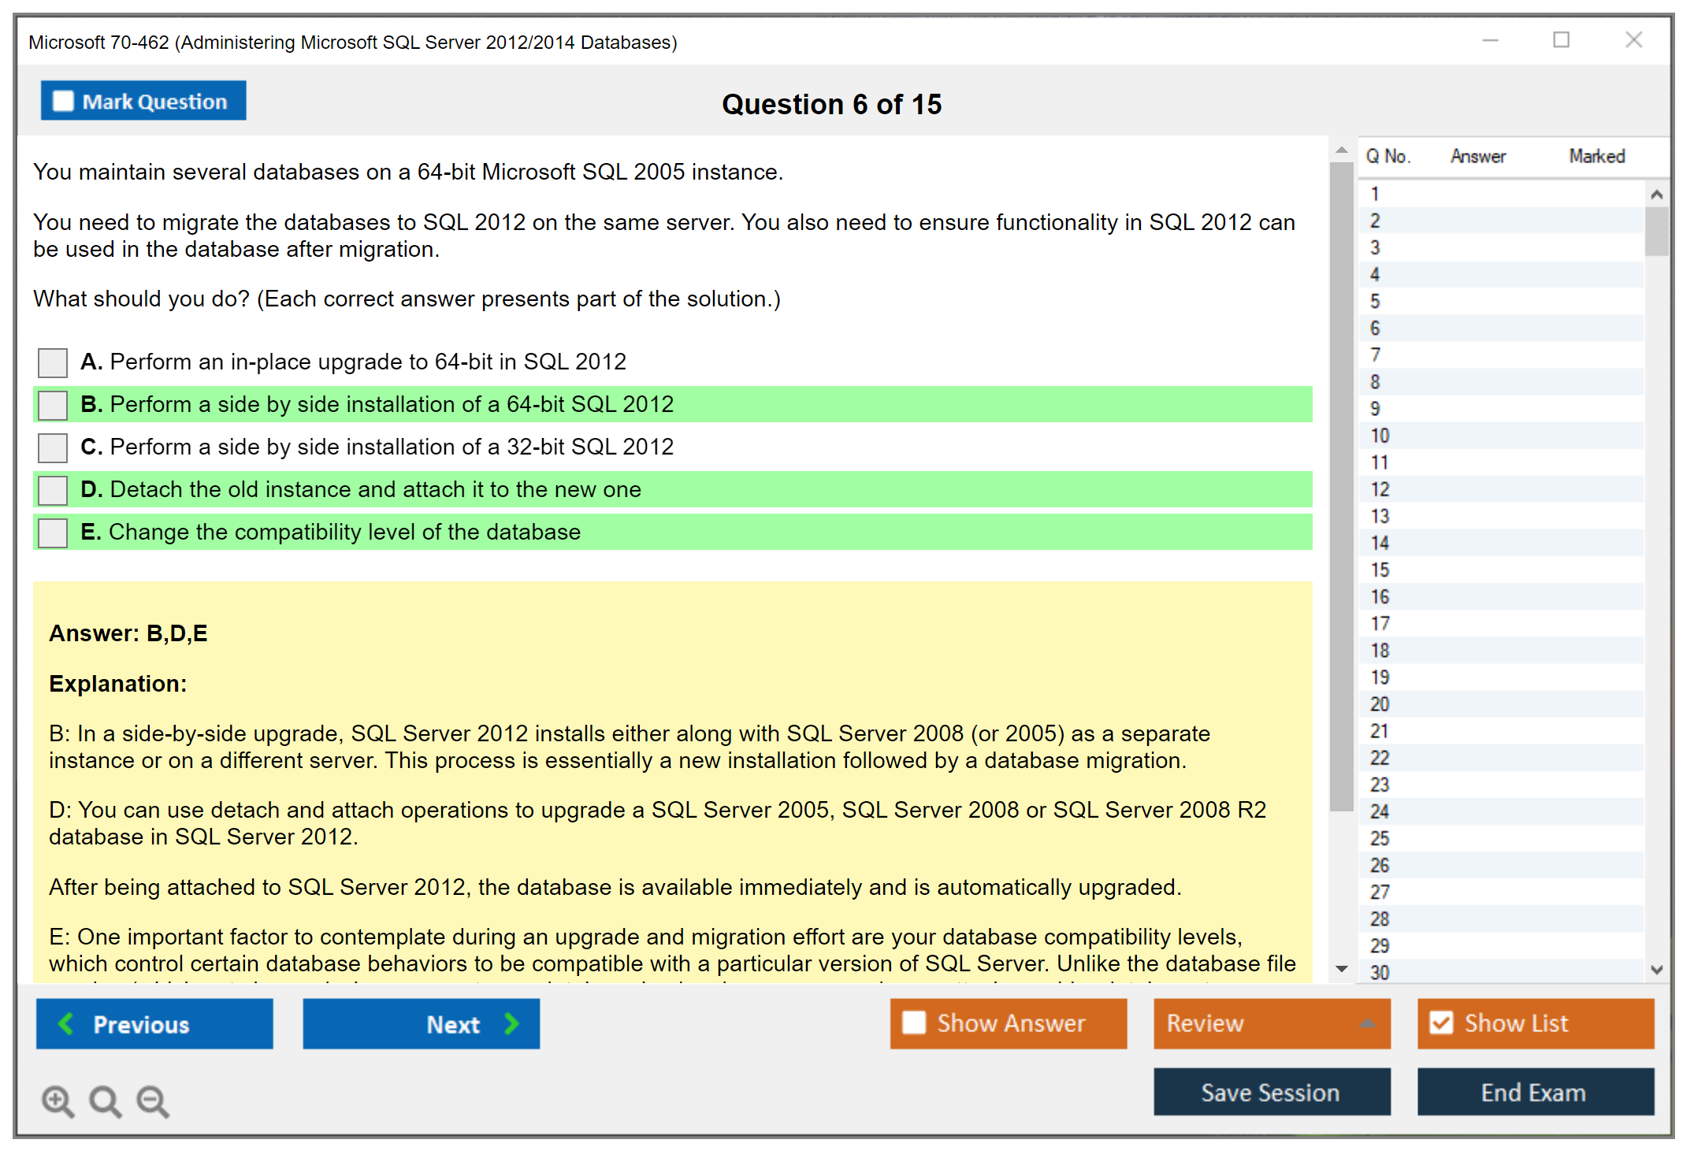Disable the Show List checkbox

click(x=1441, y=1023)
